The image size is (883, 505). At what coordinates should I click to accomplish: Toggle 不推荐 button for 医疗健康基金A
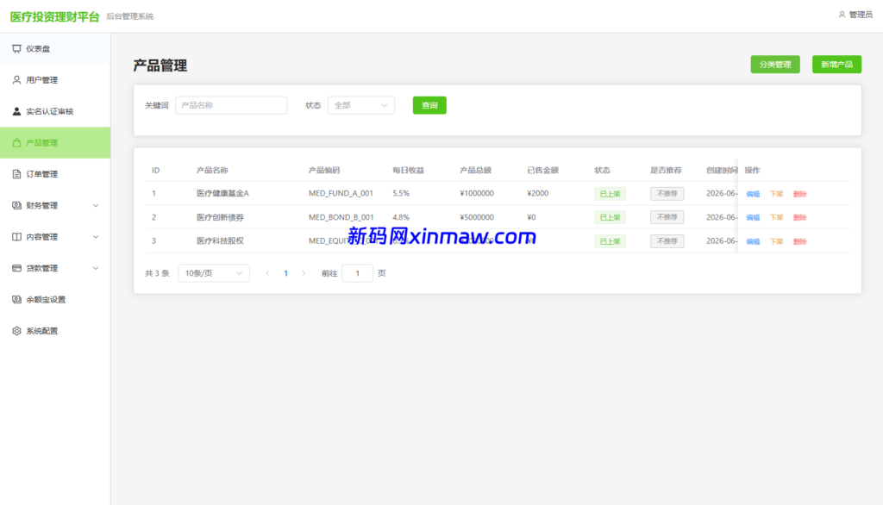point(667,194)
